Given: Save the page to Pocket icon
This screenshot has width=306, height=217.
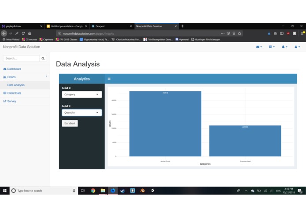Looking at the screenshot, I should pyautogui.click(x=229, y=33).
